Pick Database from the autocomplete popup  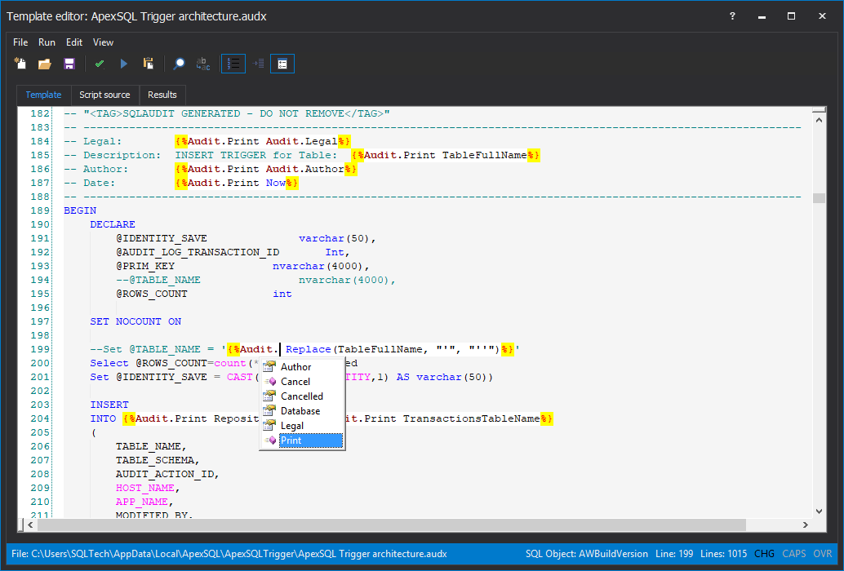coord(300,411)
